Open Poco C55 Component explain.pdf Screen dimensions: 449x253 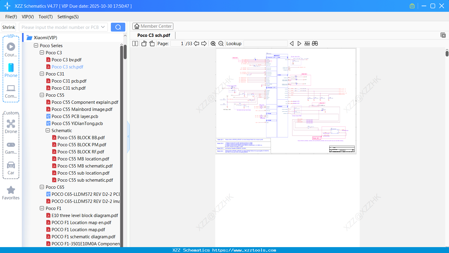(x=85, y=102)
